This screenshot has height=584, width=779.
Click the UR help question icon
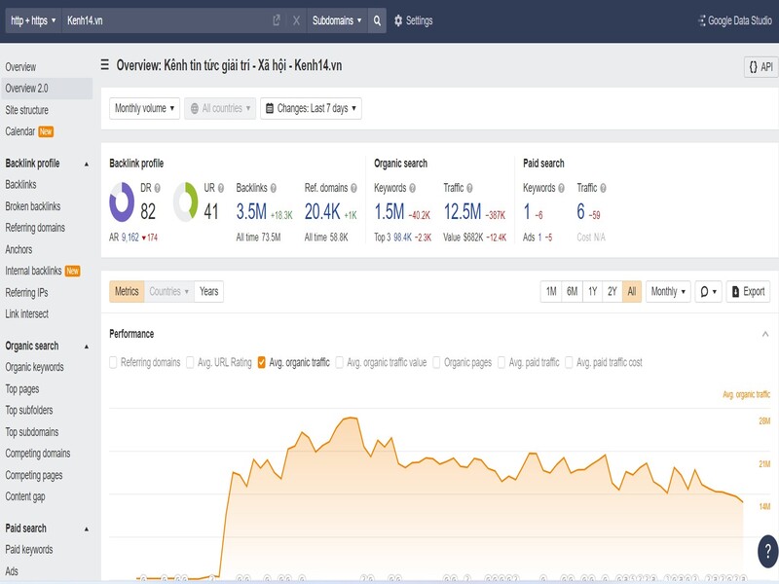tap(221, 188)
